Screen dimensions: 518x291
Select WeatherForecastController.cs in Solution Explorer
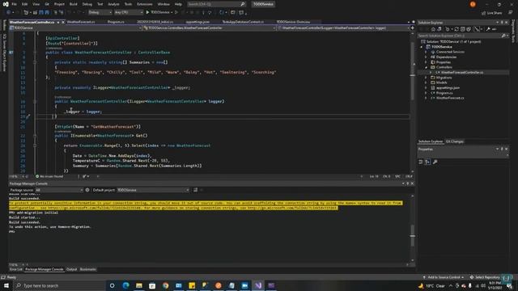click(x=462, y=72)
